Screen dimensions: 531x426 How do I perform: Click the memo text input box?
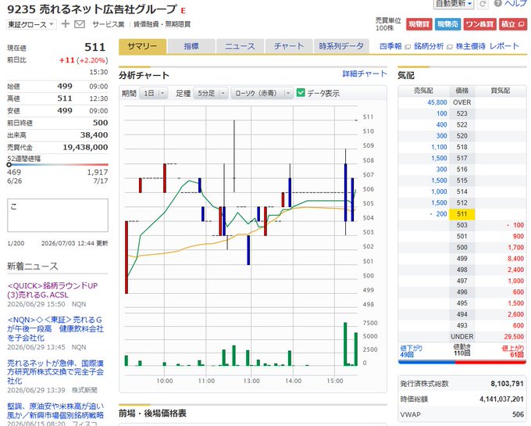[x=58, y=215]
